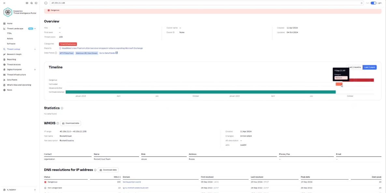Select the Last 2 years timeline range

click(x=369, y=67)
